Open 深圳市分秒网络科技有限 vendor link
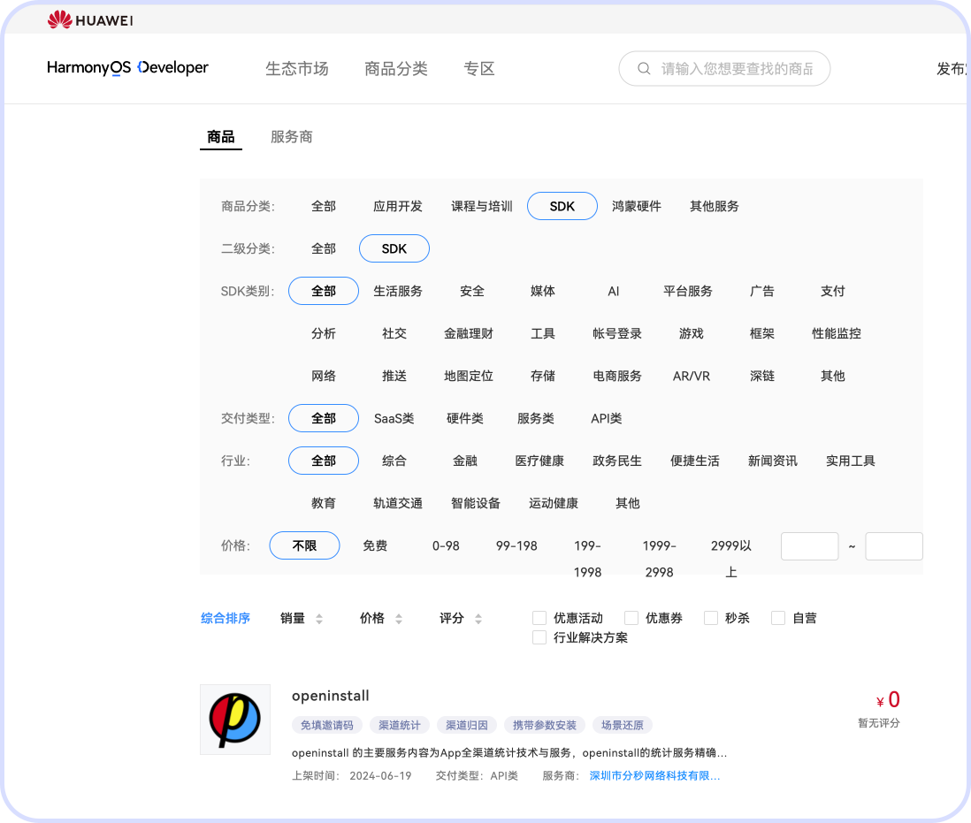971x823 pixels. pos(654,776)
